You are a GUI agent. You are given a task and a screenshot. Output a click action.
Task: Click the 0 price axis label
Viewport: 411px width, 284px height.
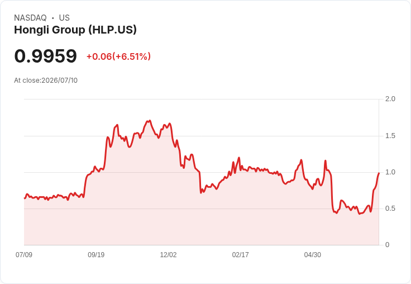(387, 245)
